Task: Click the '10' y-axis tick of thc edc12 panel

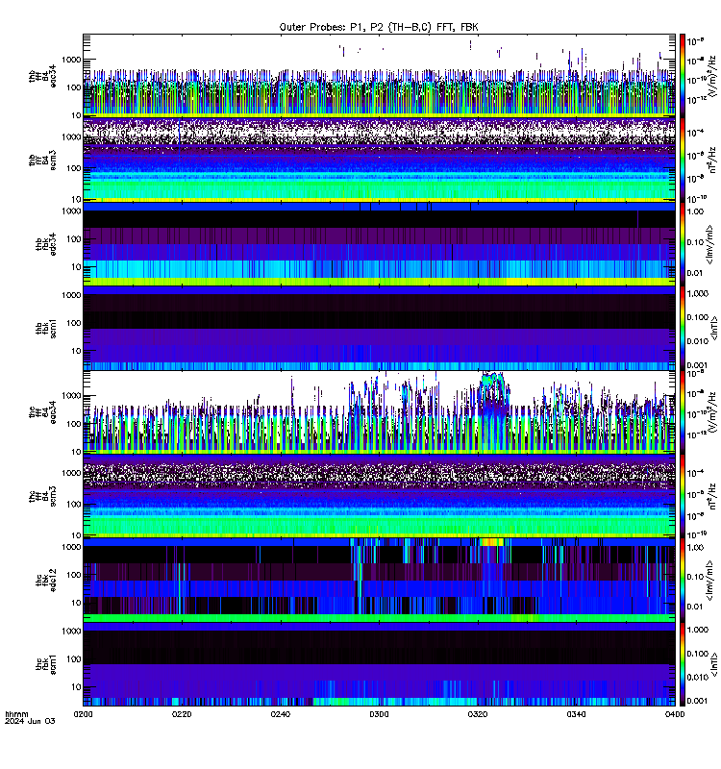Action: pos(76,603)
